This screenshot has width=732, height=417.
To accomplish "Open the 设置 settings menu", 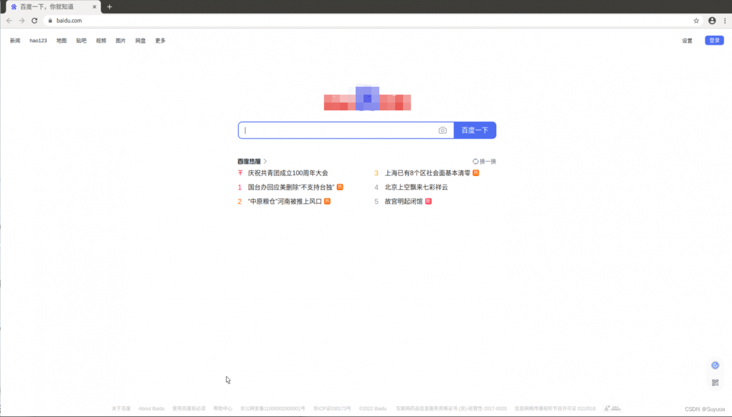I will (x=687, y=41).
